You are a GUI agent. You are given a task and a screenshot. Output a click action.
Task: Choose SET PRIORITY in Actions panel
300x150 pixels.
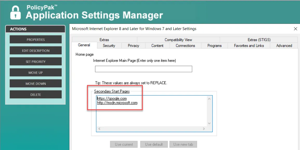(36, 62)
